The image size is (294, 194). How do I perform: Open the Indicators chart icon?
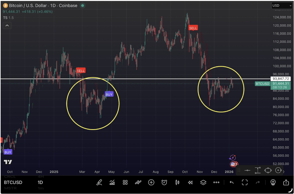(112, 182)
